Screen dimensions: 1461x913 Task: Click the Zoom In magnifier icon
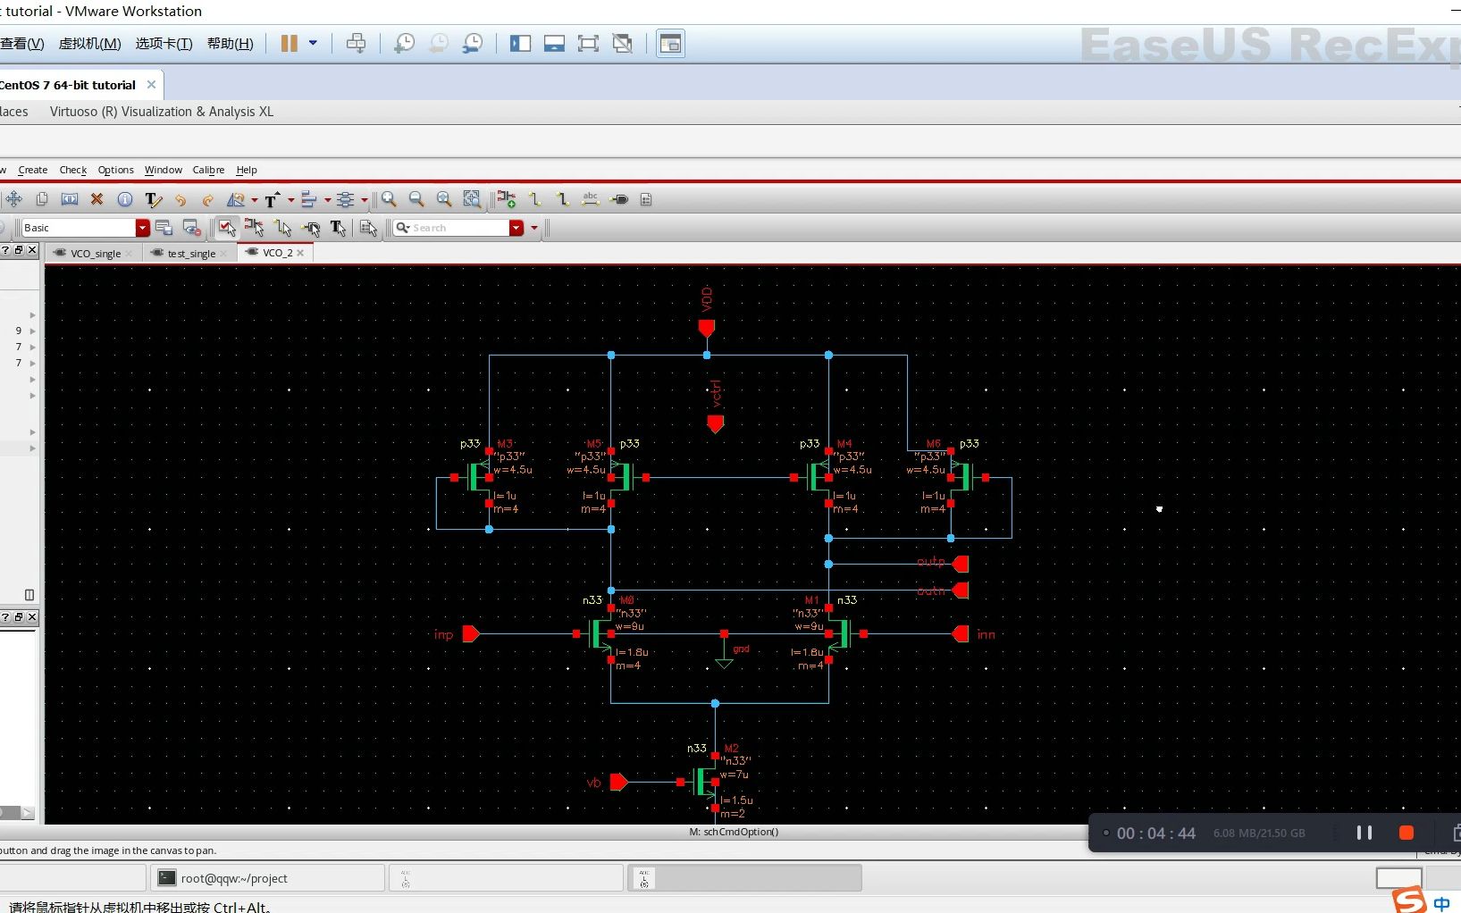tap(389, 199)
